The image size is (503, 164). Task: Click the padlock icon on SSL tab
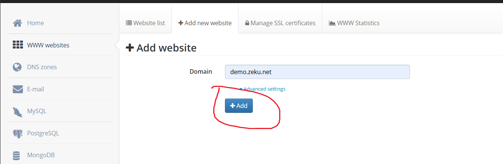click(x=247, y=23)
